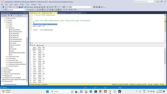Parse the query with the checkmark icon
This screenshot has width=167, height=94.
(38, 10)
